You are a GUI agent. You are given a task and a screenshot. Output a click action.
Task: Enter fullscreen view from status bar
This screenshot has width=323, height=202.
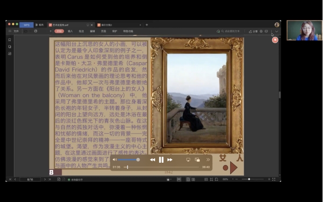pyautogui.click(x=273, y=179)
